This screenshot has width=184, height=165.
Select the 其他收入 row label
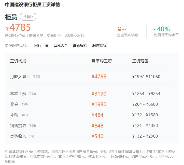[18, 136]
